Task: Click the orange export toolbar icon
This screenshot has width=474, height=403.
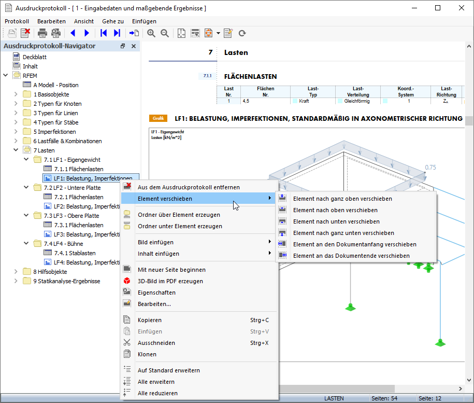Action: pos(209,33)
